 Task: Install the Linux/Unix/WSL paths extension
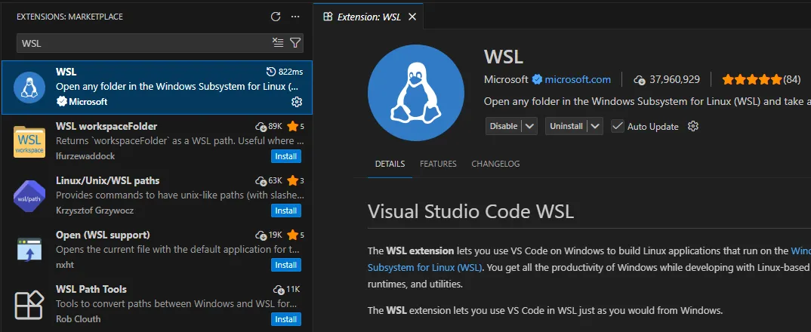285,211
